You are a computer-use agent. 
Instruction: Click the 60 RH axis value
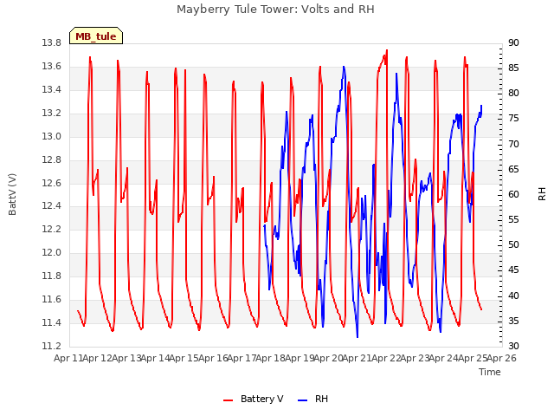tap(513, 194)
